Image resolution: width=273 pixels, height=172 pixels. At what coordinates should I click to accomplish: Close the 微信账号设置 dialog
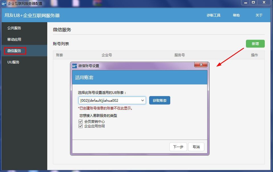201,65
